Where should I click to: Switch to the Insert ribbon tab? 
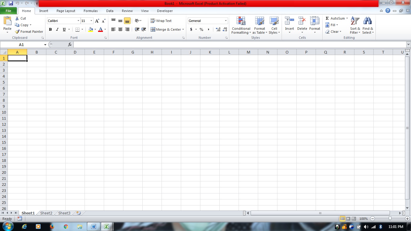(44, 11)
